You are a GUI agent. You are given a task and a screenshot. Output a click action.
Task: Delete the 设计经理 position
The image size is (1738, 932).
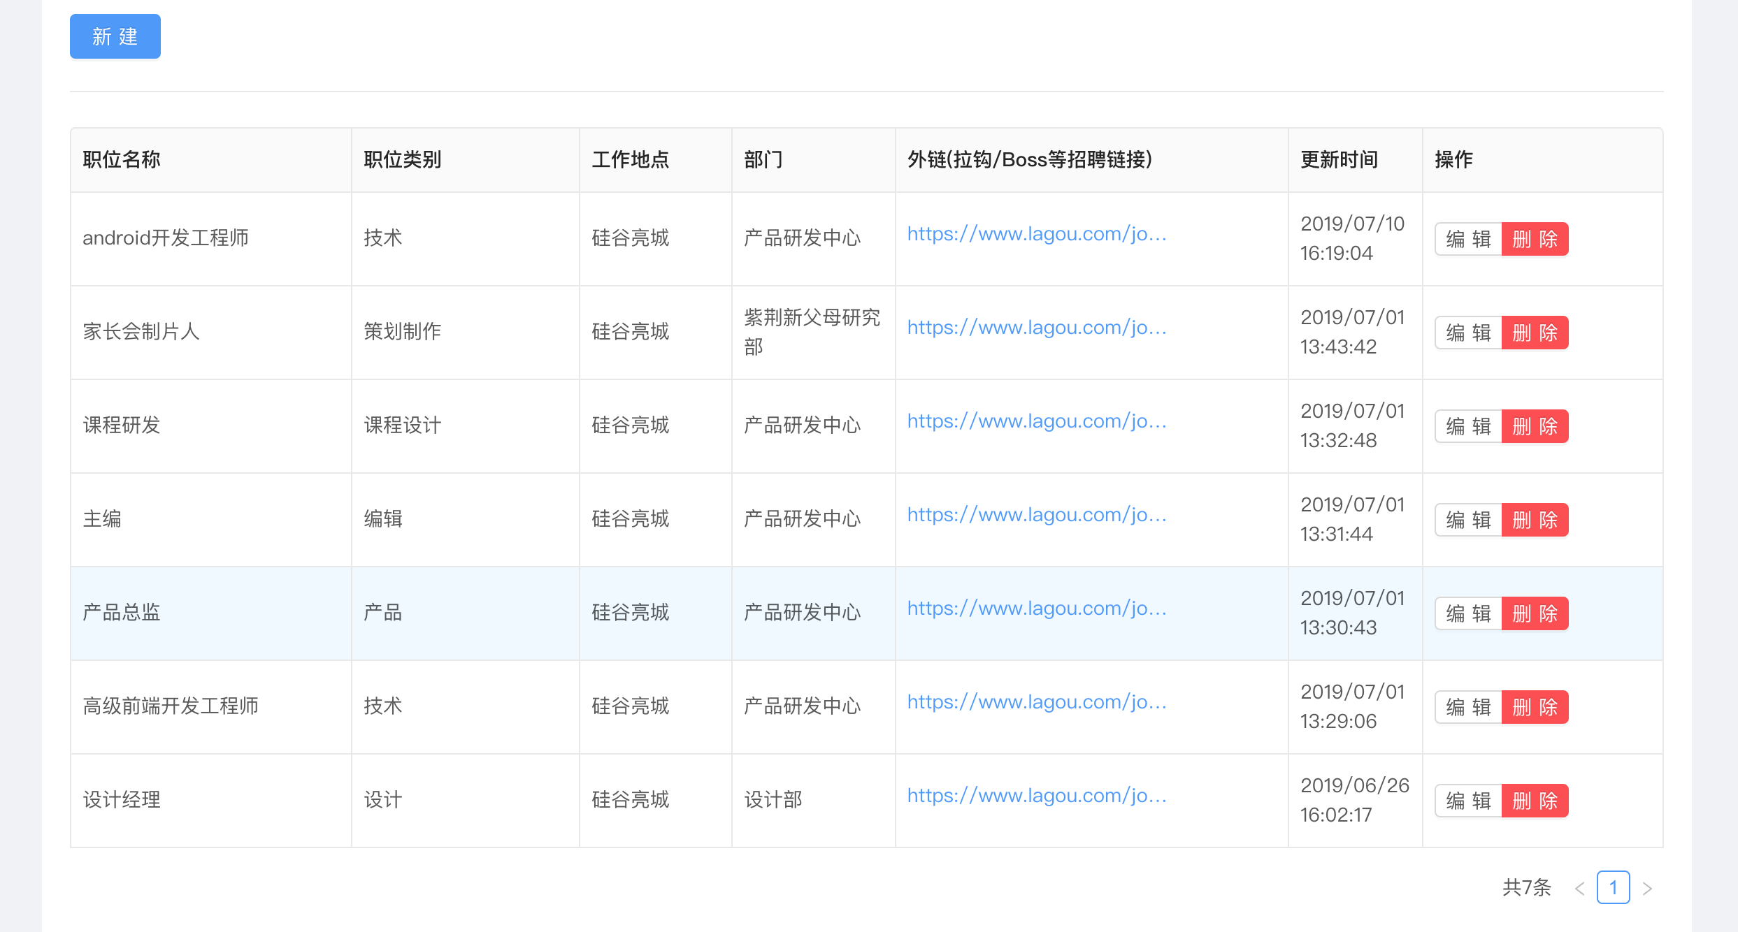(x=1535, y=801)
